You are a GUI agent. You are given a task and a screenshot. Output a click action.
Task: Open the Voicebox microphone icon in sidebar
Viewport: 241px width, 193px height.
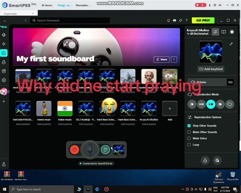pos(4,35)
